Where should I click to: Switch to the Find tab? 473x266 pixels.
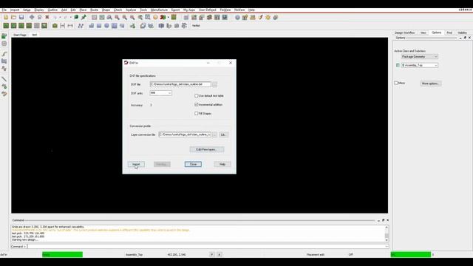pyautogui.click(x=449, y=33)
